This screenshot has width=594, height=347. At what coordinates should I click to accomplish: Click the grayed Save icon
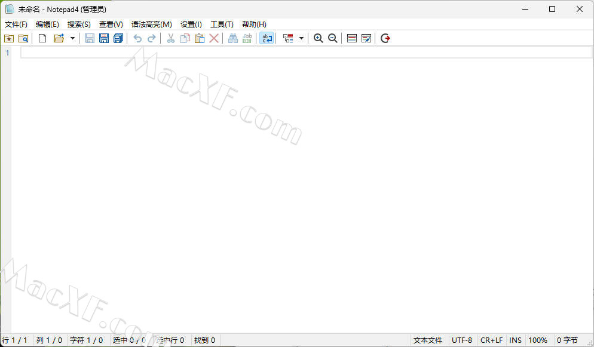tap(90, 38)
